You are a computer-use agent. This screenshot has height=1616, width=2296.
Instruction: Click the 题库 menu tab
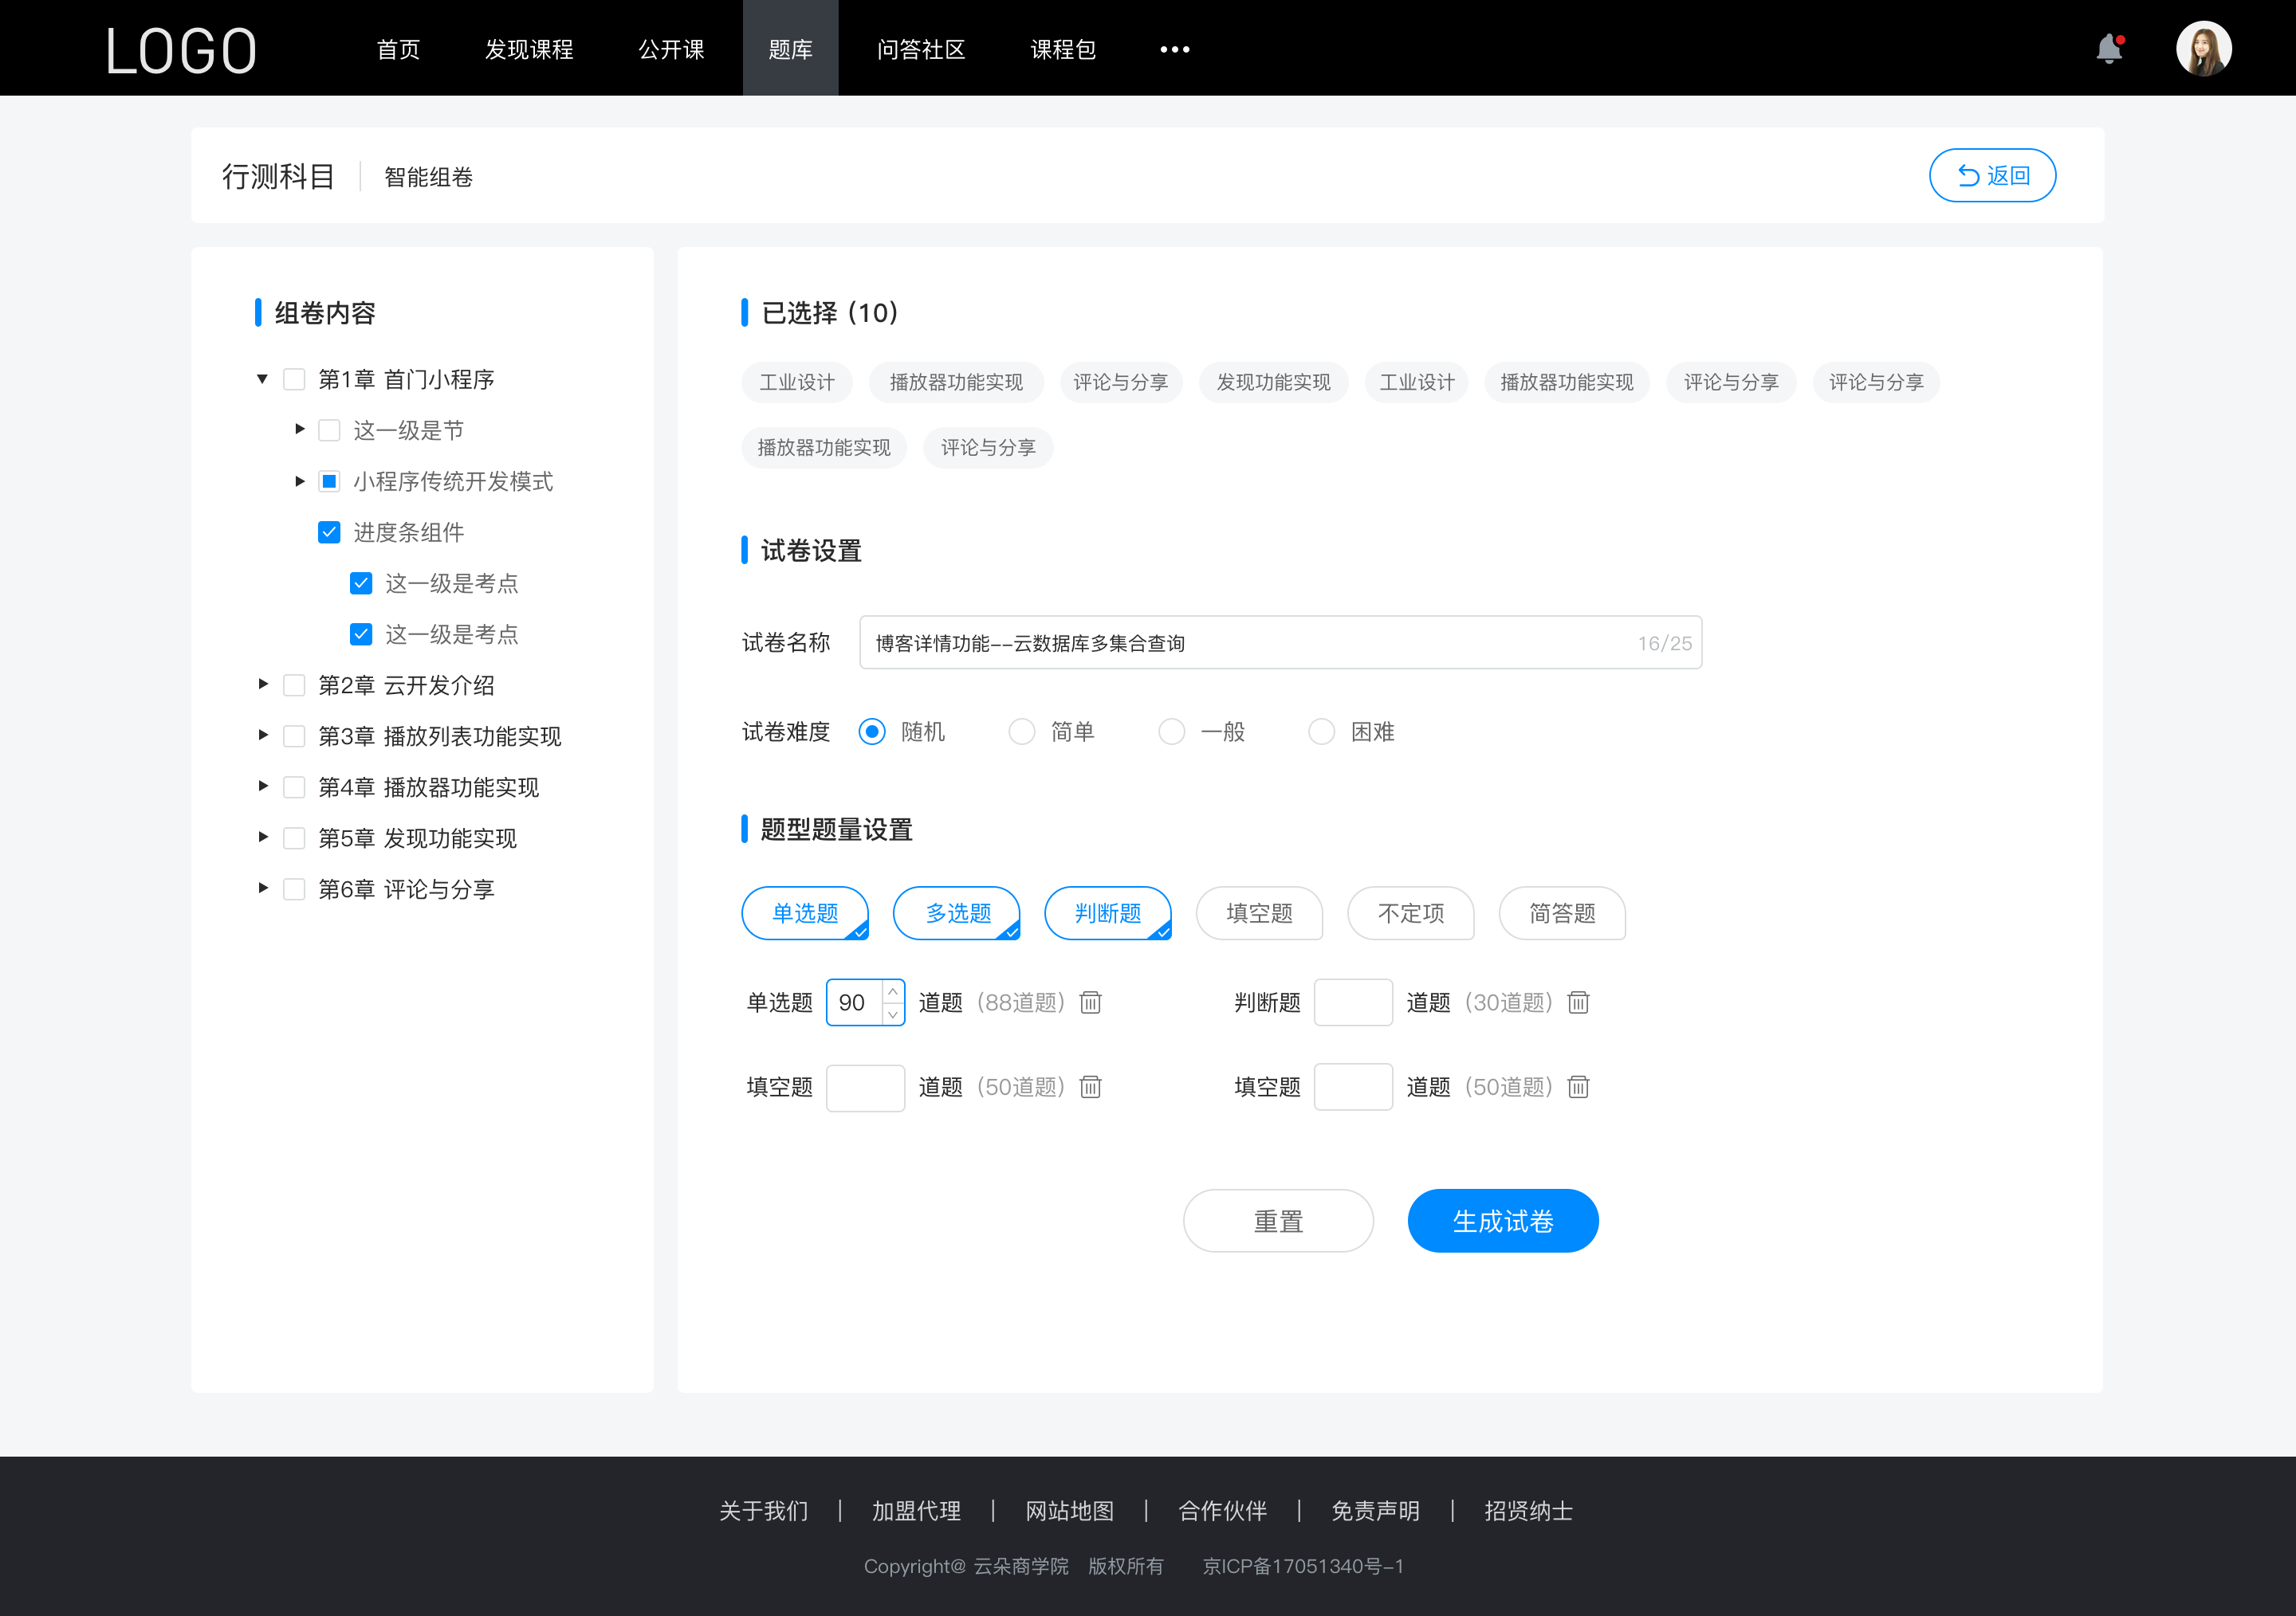pyautogui.click(x=786, y=47)
